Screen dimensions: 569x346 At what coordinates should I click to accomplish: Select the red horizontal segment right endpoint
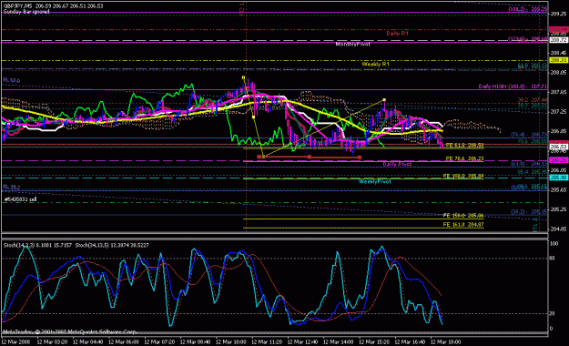[360, 158]
